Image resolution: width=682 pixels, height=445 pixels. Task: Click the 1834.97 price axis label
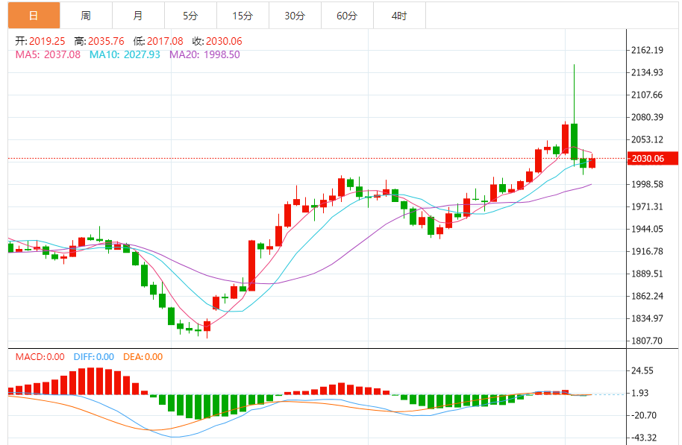click(647, 318)
